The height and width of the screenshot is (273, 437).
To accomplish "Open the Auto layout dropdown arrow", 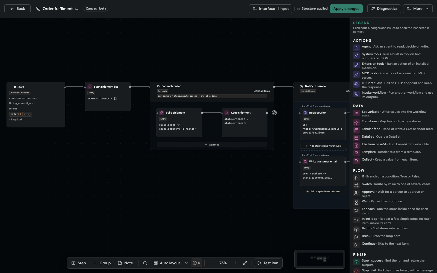I will pos(186,263).
